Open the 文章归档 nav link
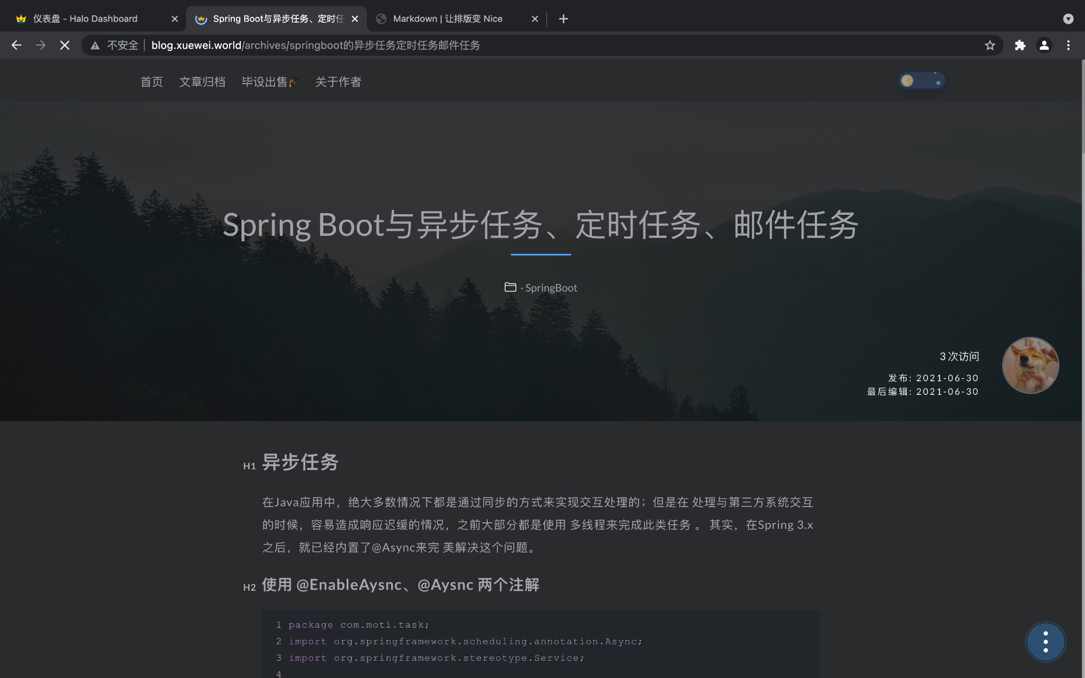 202,82
